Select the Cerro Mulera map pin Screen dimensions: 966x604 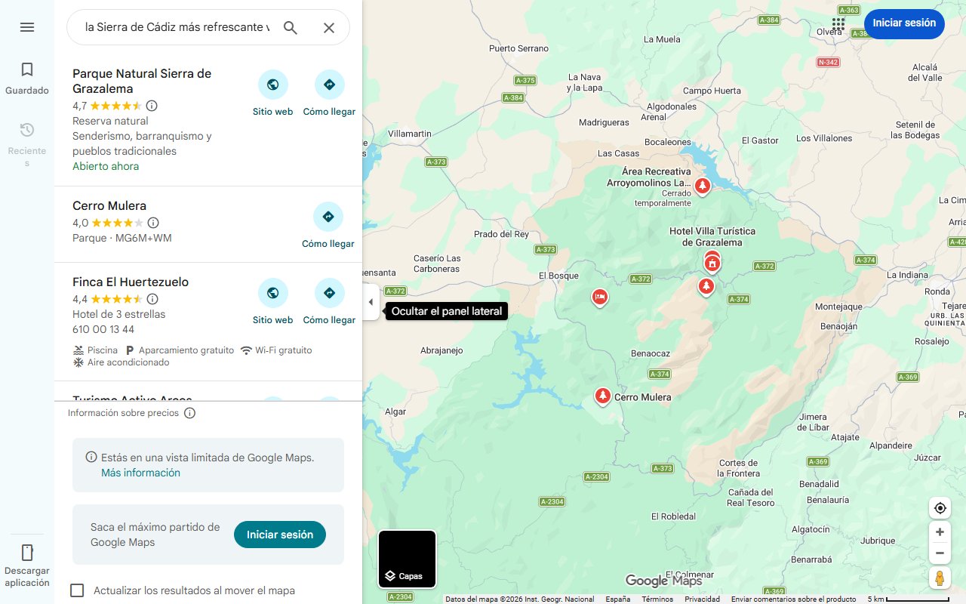coord(602,396)
